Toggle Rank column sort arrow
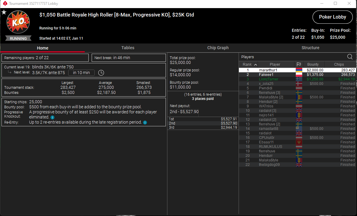Image resolution: width=357 pixels, height=216 pixels. click(x=255, y=64)
